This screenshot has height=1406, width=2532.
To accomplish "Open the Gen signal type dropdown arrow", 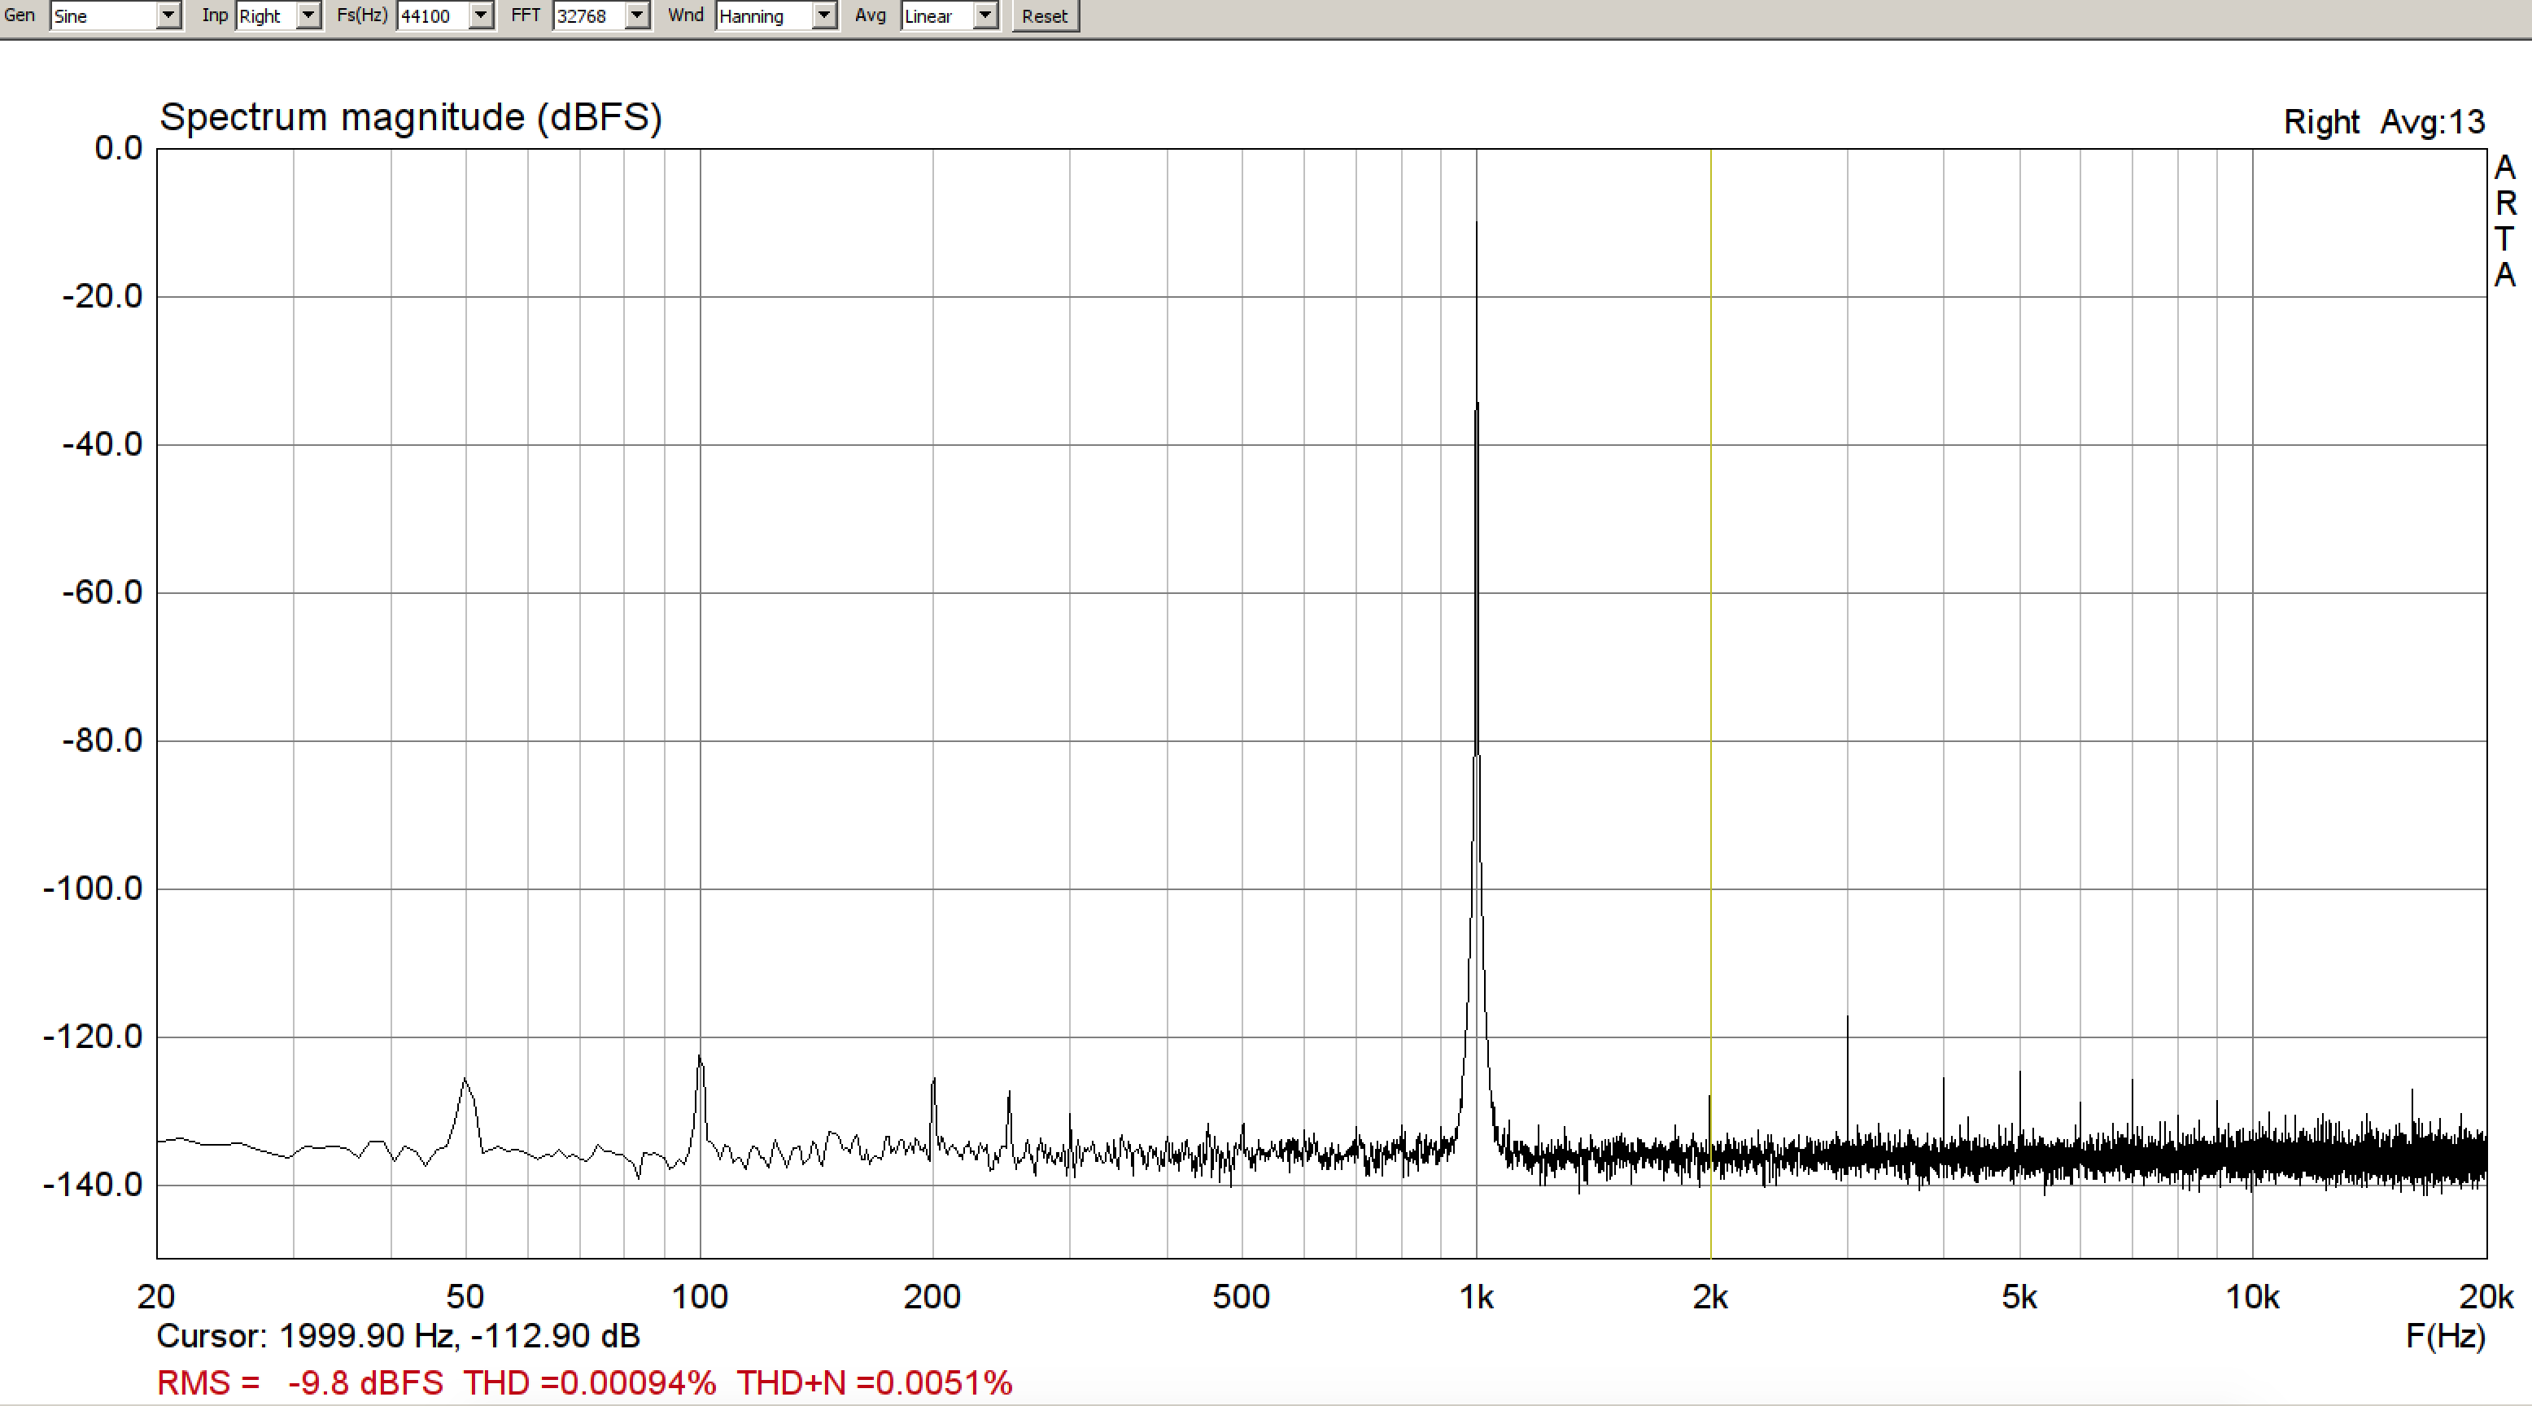I will 169,15.
